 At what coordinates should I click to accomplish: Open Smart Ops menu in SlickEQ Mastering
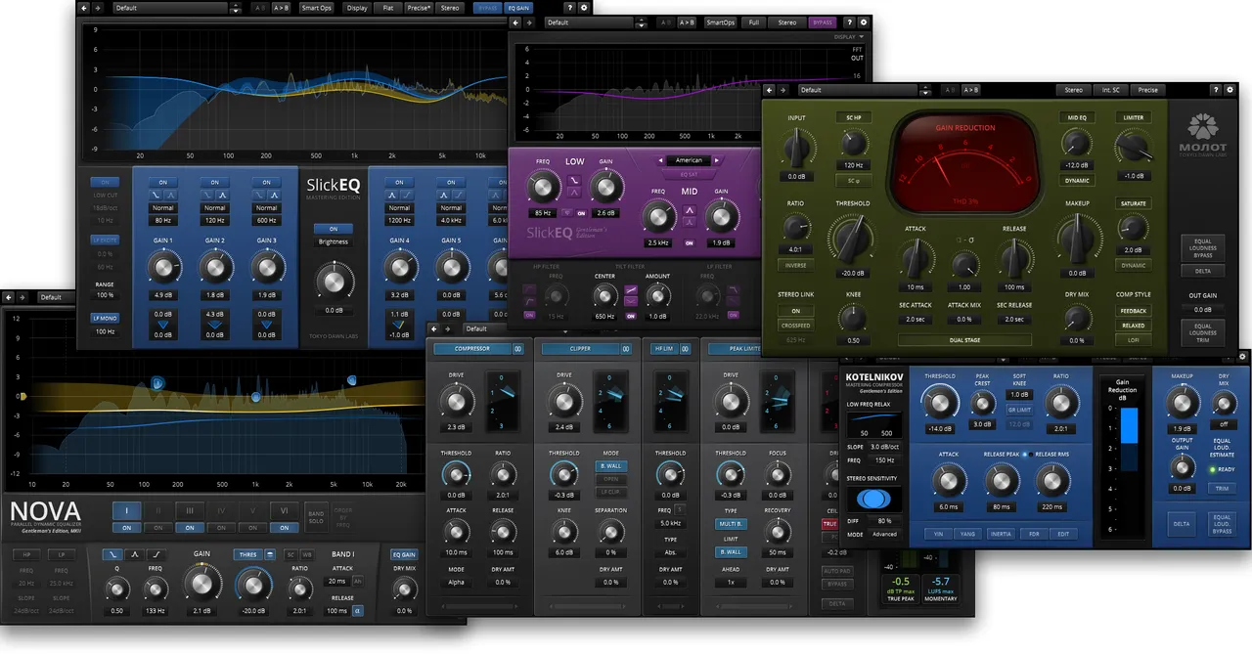tap(317, 8)
